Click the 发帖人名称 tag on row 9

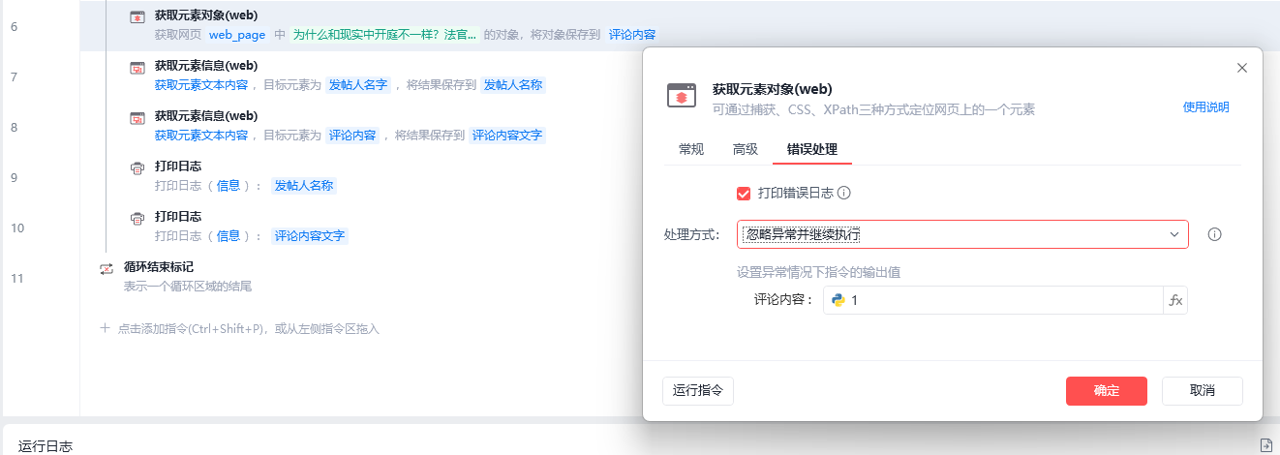[x=303, y=186]
